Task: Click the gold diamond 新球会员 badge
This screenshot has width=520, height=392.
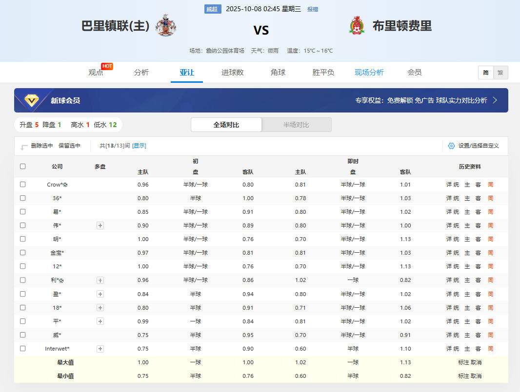Action: [x=33, y=100]
